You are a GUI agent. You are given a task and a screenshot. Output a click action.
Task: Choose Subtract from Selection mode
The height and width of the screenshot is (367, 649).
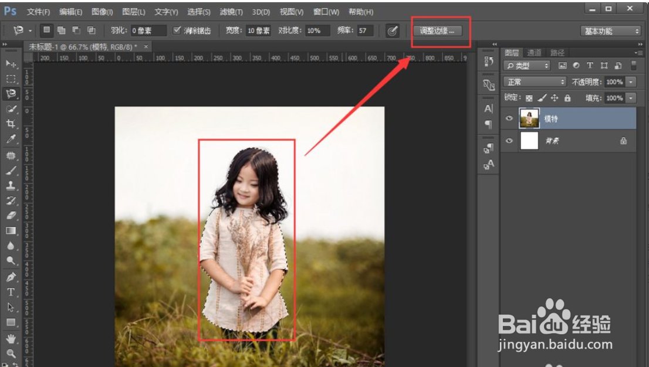pos(76,30)
